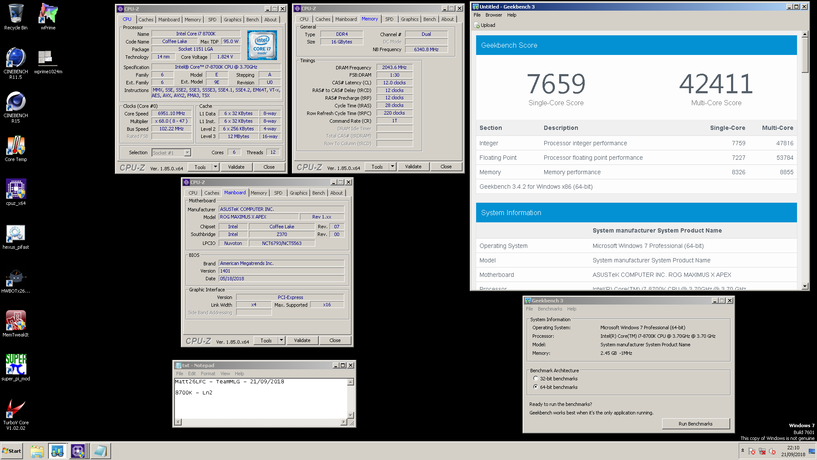This screenshot has width=817, height=460.
Task: Click Run Benchmarks button
Action: point(696,424)
